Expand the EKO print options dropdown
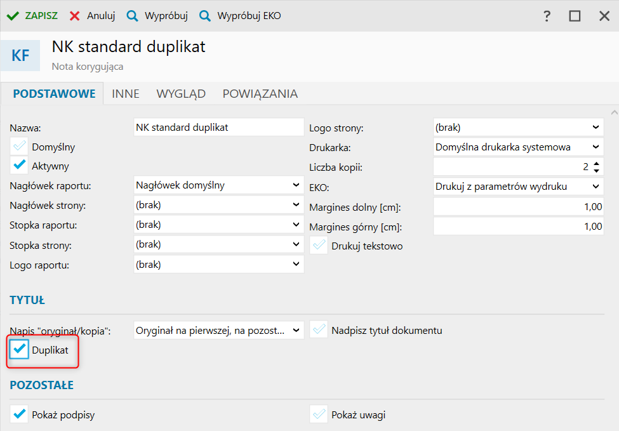 [595, 187]
